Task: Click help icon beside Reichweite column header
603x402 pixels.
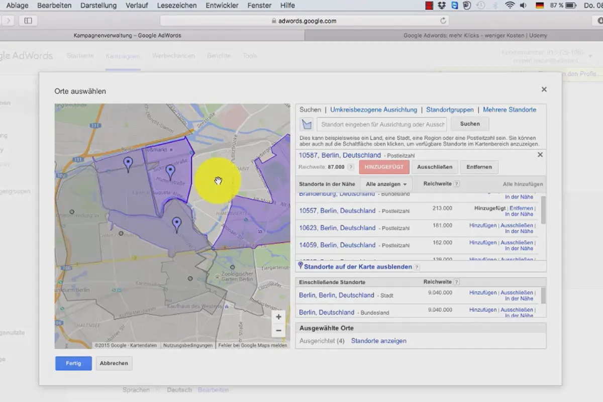Action: pos(456,184)
